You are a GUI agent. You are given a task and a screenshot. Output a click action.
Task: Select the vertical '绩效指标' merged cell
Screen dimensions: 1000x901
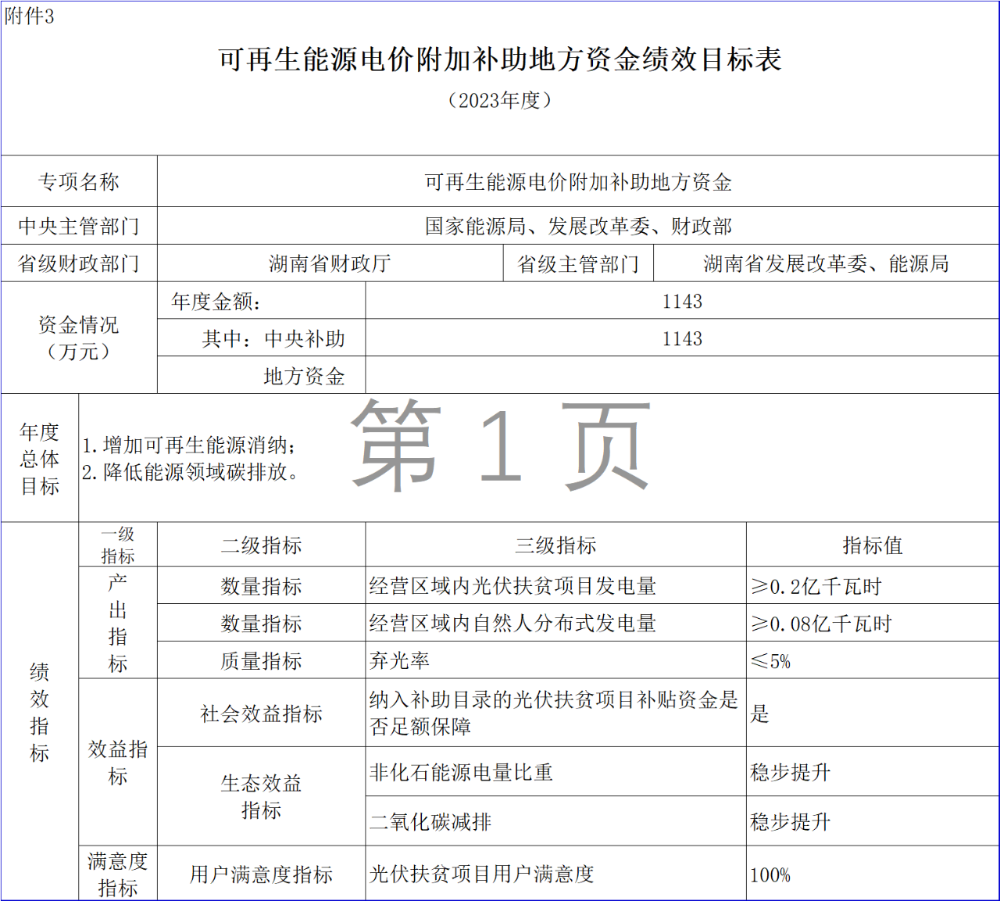[x=40, y=711]
